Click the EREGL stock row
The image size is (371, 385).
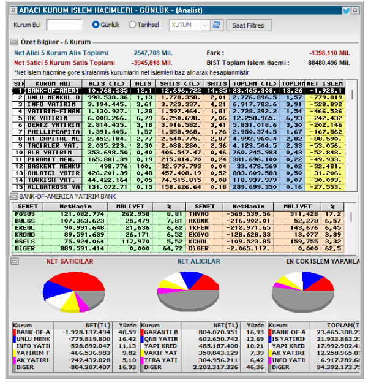tap(99, 228)
